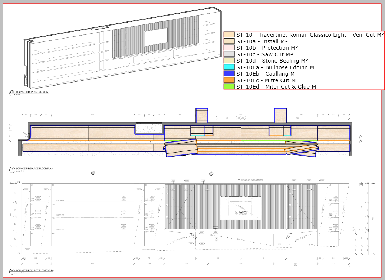Select the left travertine takeoff above the plan

202,115
